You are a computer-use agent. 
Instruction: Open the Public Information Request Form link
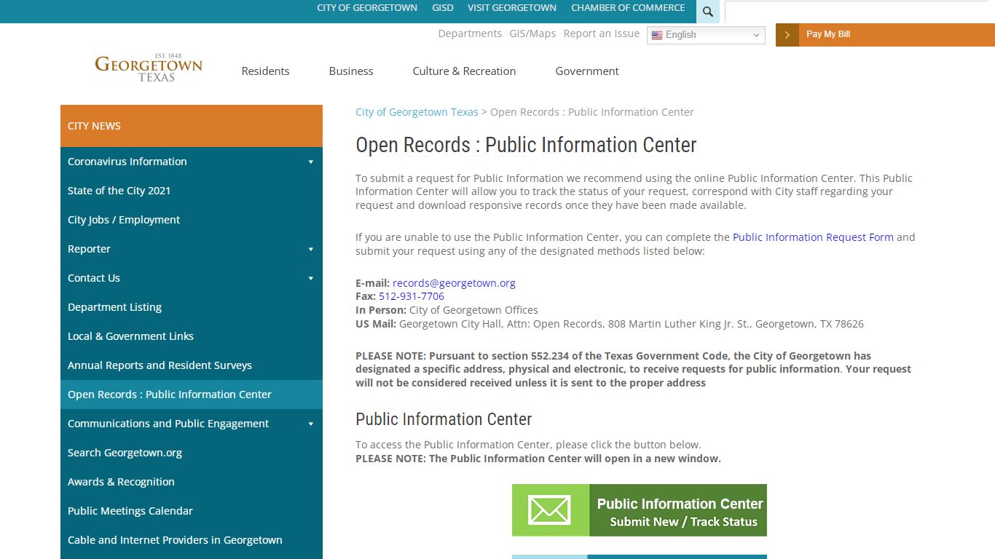tap(813, 237)
